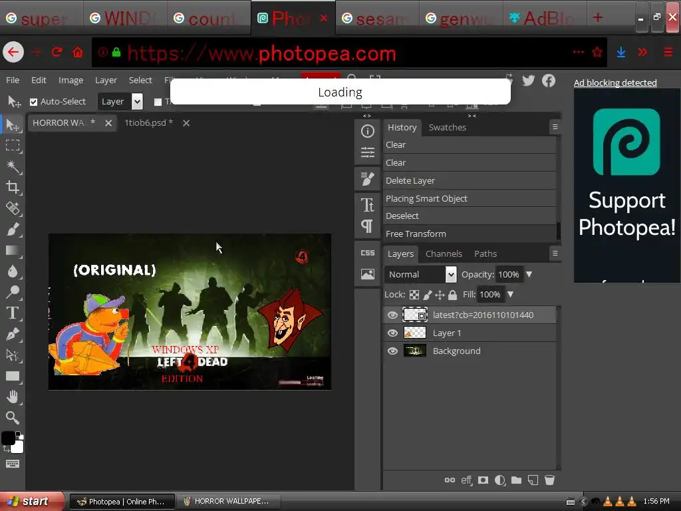The width and height of the screenshot is (681, 511).
Task: Click the Windows start button
Action: click(x=31, y=501)
